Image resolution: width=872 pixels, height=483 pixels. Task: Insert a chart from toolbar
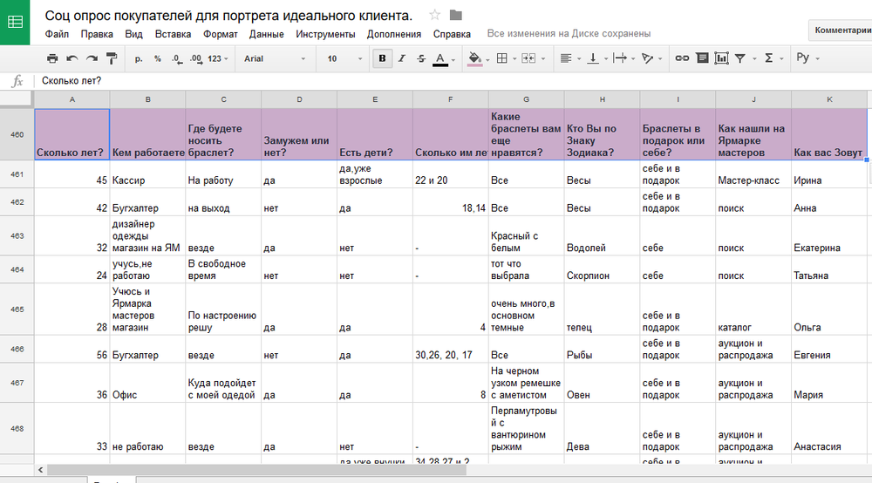pos(721,58)
